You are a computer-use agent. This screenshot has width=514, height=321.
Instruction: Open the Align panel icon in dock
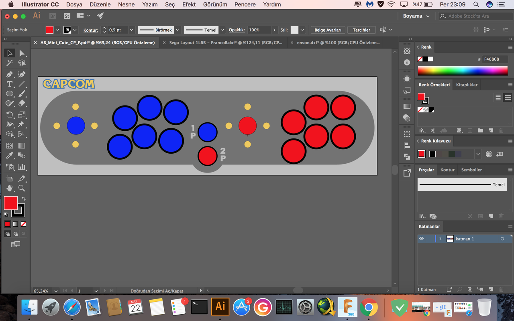click(x=407, y=145)
